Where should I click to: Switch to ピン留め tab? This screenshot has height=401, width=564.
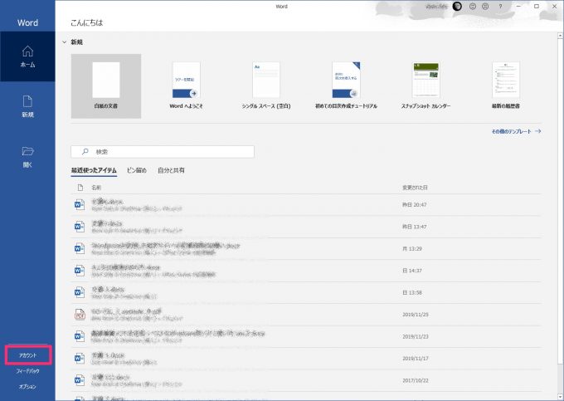pos(137,171)
